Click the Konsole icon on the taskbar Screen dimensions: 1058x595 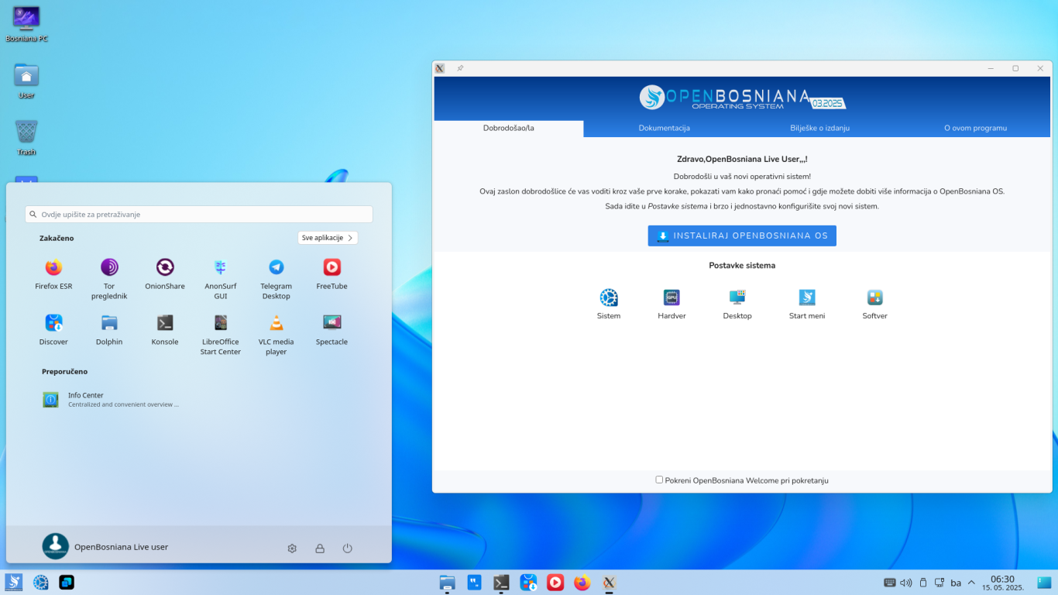[501, 583]
